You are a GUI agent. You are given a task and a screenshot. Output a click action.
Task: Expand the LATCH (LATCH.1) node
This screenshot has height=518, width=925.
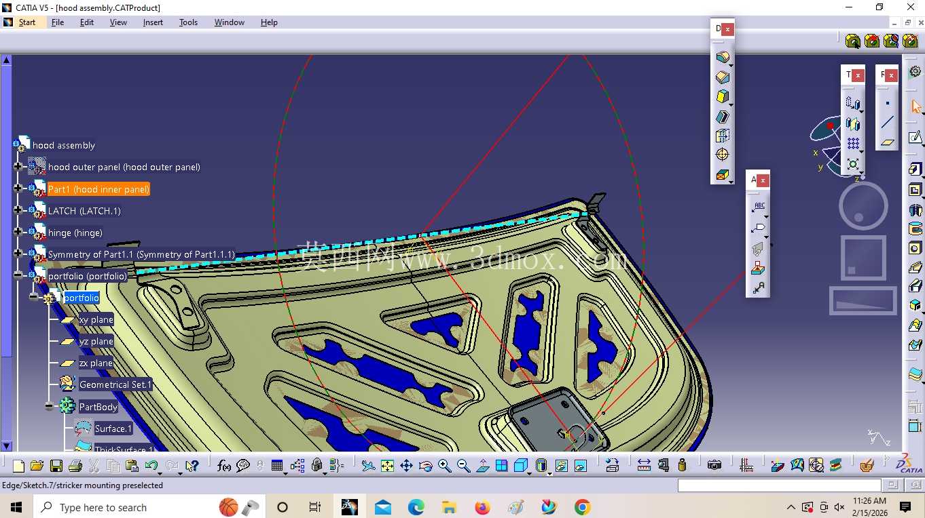(18, 210)
